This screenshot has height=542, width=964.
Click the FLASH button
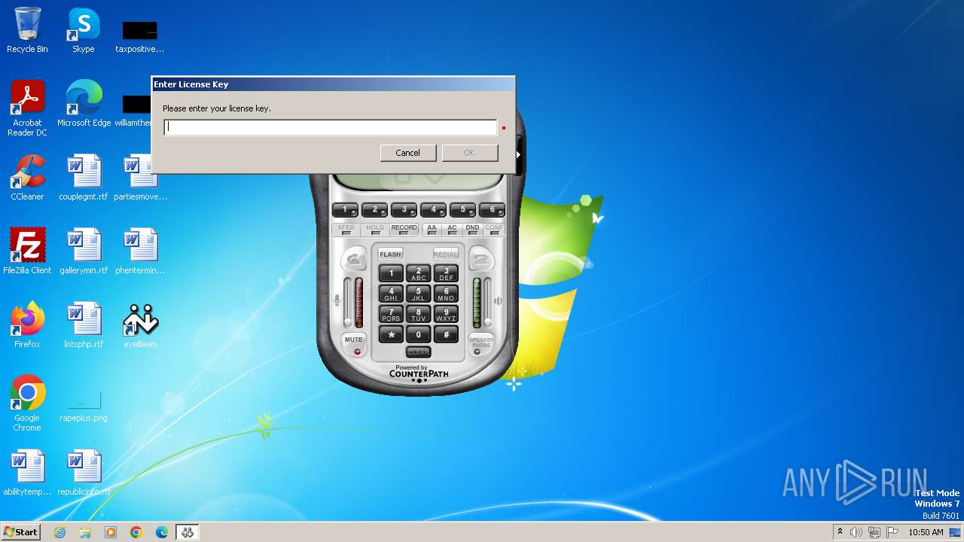tap(390, 254)
